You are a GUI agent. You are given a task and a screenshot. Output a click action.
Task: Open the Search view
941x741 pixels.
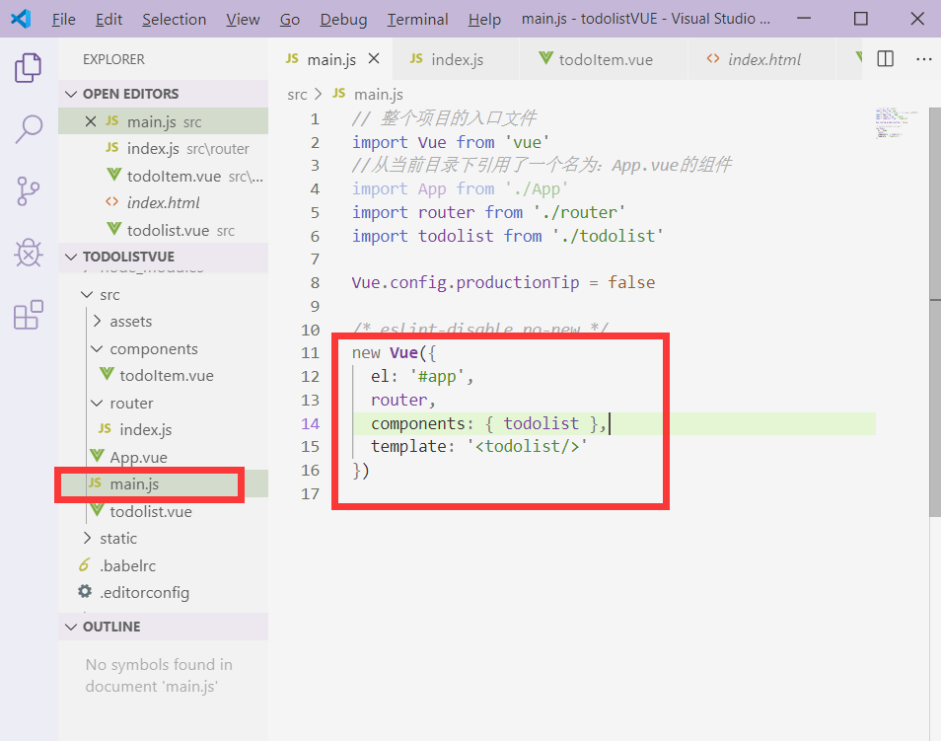click(28, 128)
